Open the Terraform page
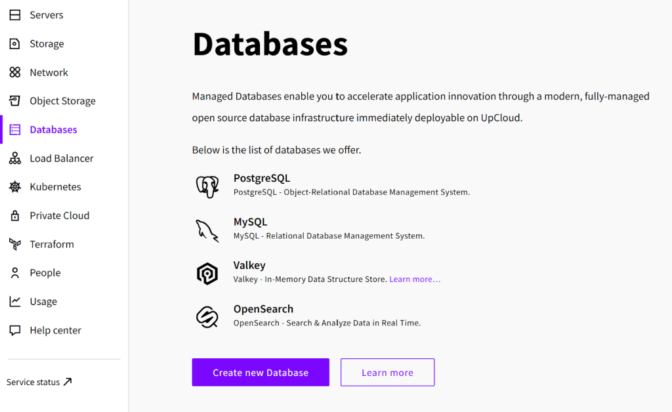The height and width of the screenshot is (412, 672). tap(52, 244)
